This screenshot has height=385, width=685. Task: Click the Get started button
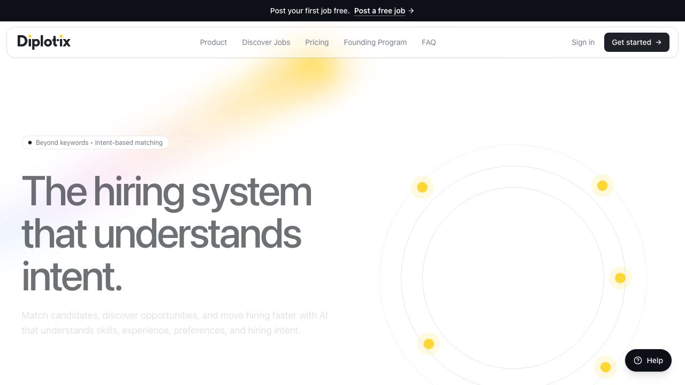click(x=637, y=42)
